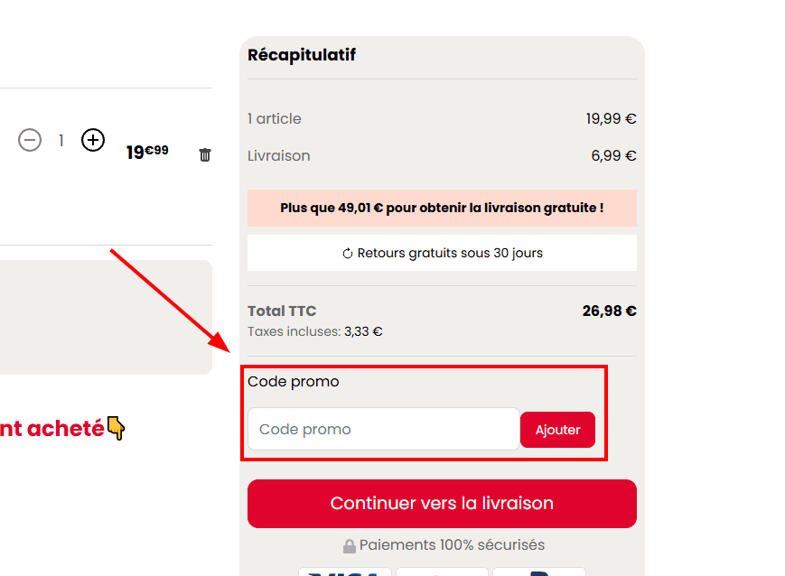The height and width of the screenshot is (576, 785).
Task: Click the Code promo label
Action: [x=294, y=382]
